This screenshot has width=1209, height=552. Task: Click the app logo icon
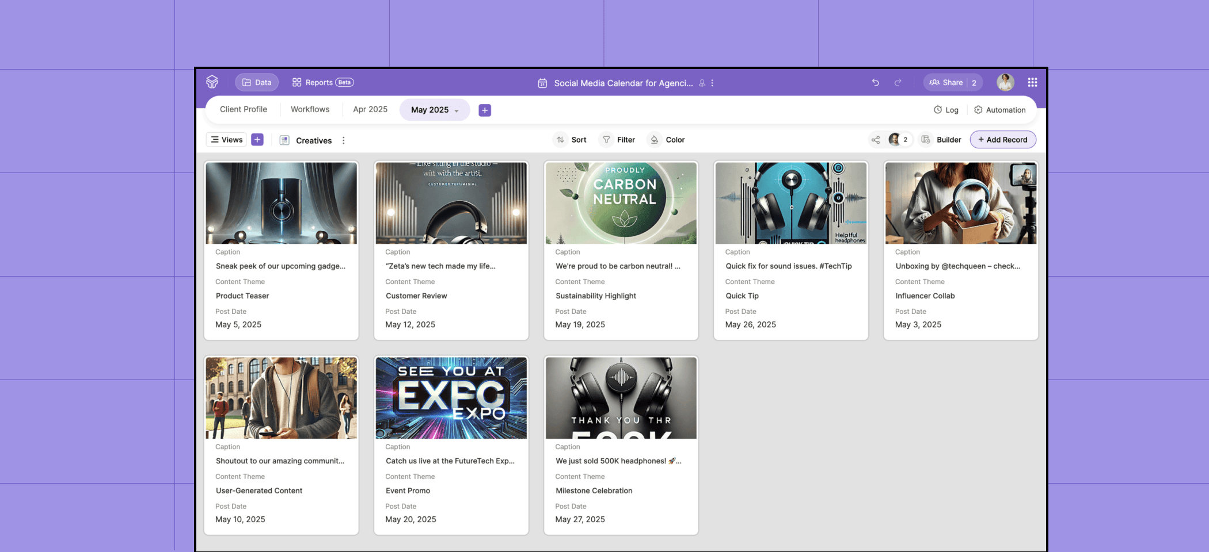(212, 82)
